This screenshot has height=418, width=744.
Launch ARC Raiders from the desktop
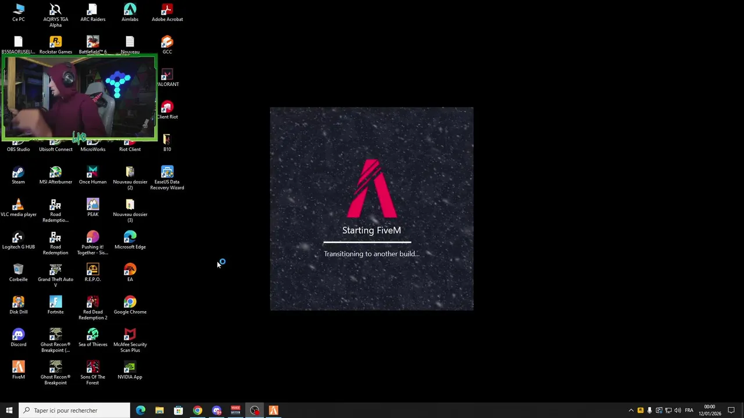93,13
